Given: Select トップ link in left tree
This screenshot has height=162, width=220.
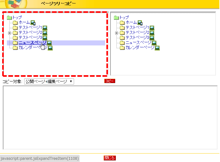Looking at the screenshot, I should [x=17, y=17].
